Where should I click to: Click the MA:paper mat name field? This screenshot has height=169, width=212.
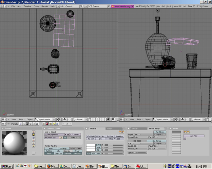point(55,135)
